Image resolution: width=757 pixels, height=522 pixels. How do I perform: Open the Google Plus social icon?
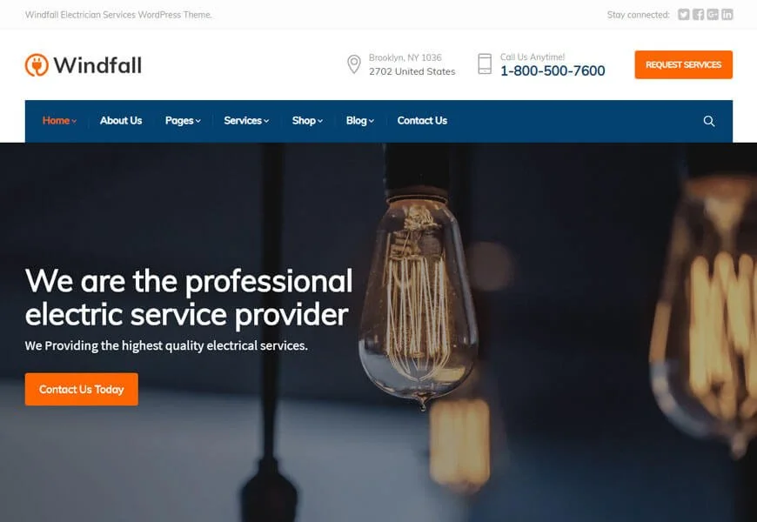pos(713,15)
